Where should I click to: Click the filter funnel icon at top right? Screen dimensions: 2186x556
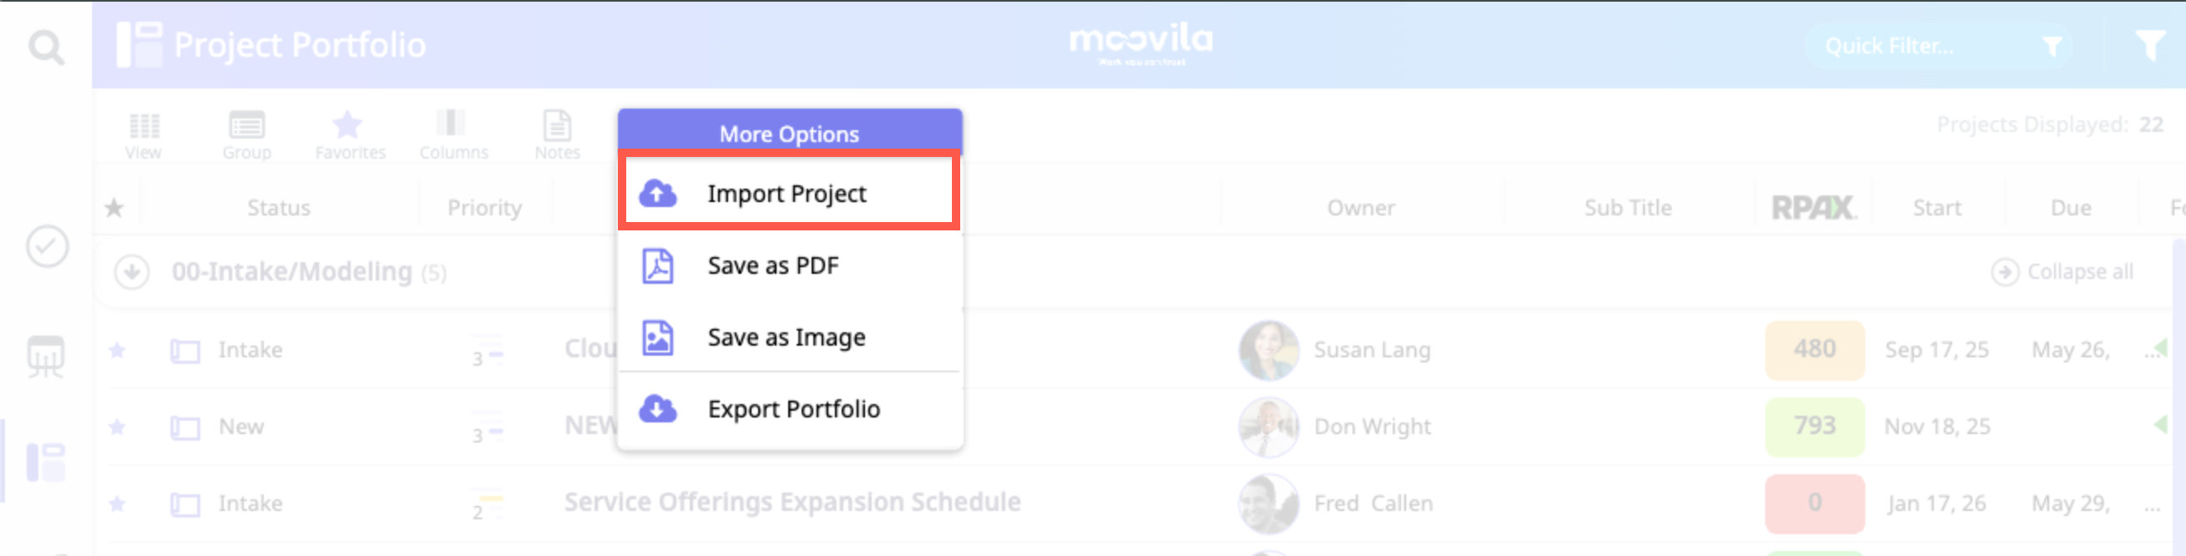click(2149, 45)
